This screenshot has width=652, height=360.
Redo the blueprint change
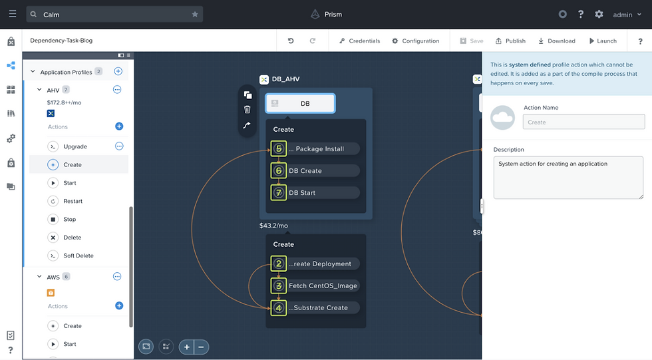(313, 41)
